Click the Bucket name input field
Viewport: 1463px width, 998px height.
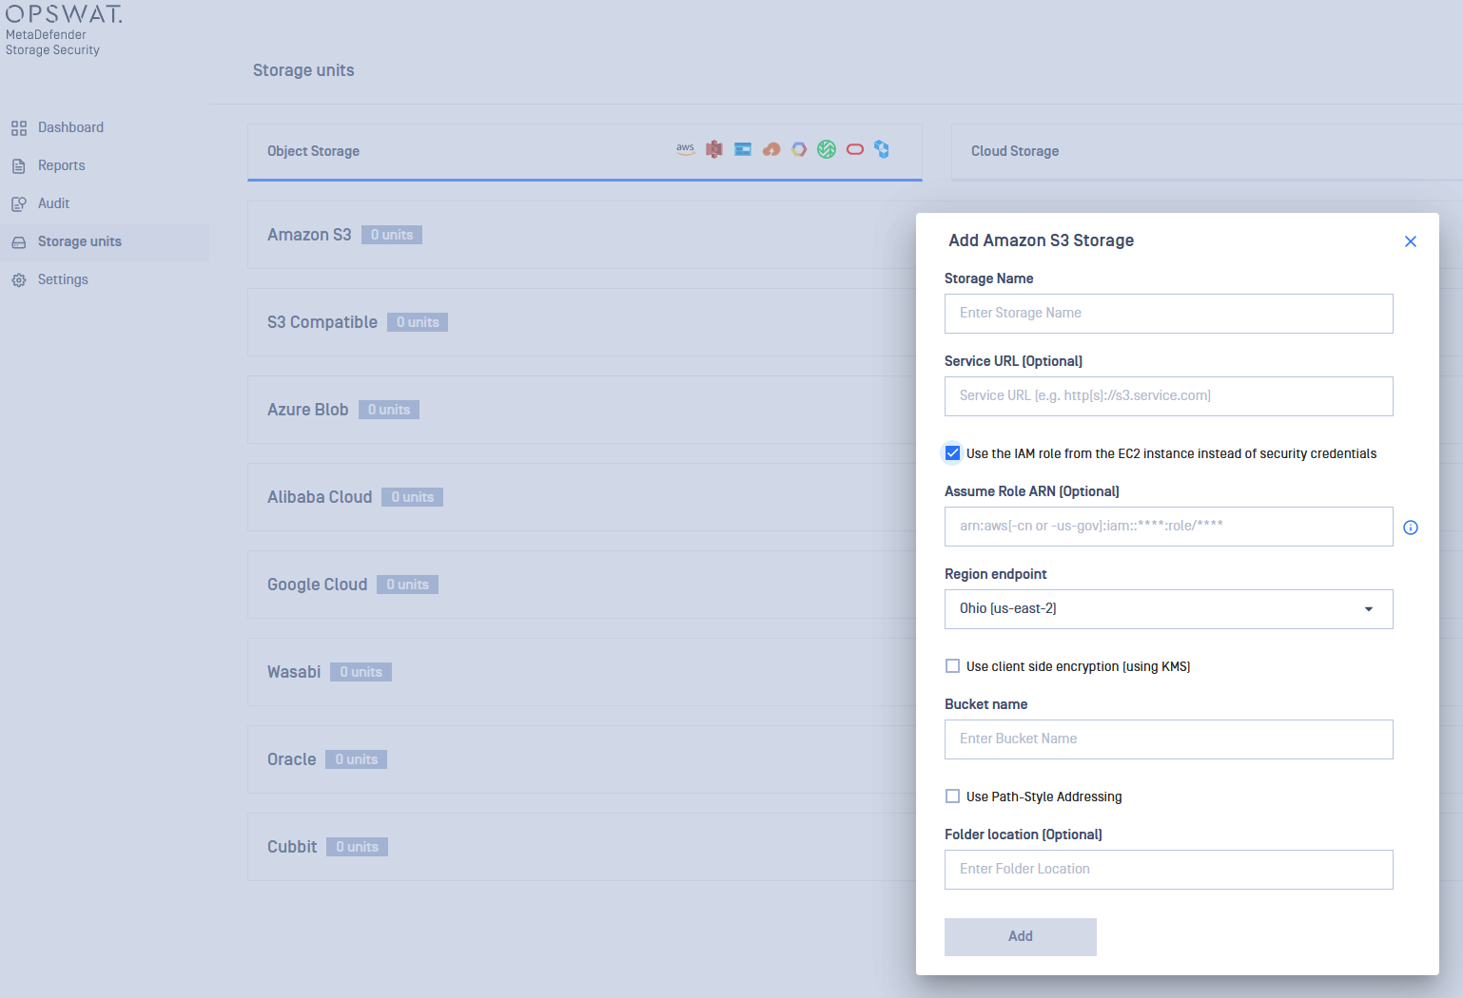pyautogui.click(x=1168, y=739)
